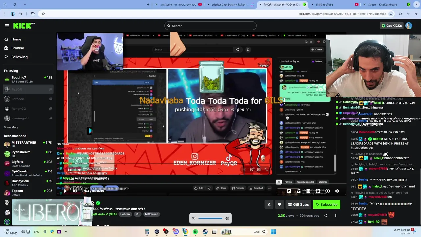Open the VOD more options menu

click(336, 216)
